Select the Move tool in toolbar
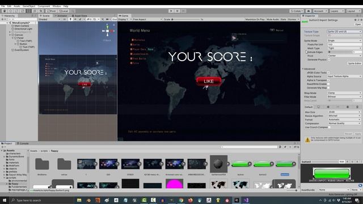Screen dimensions: 363x204 pyautogui.click(x=10, y=11)
